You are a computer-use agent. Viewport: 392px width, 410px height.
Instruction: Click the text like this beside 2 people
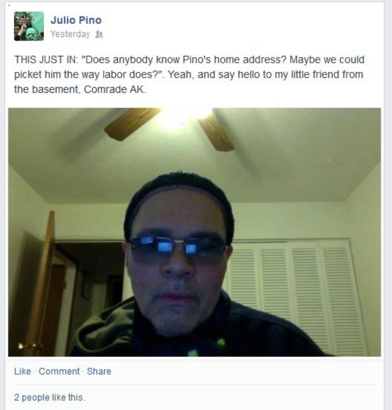click(x=68, y=397)
